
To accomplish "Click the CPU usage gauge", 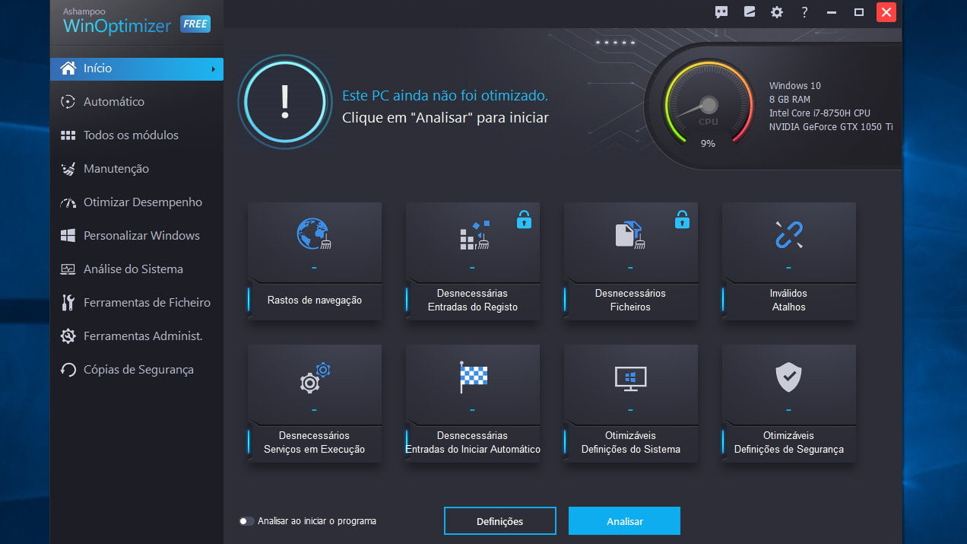I will click(x=708, y=105).
